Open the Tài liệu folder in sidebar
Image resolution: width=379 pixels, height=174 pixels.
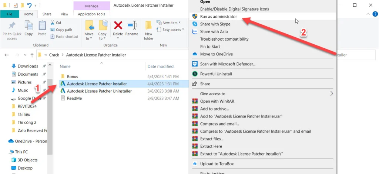[24, 115]
